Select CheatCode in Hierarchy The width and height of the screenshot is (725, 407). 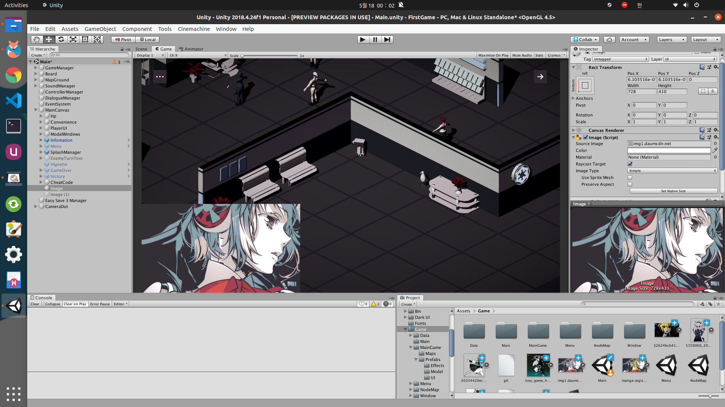tap(62, 182)
